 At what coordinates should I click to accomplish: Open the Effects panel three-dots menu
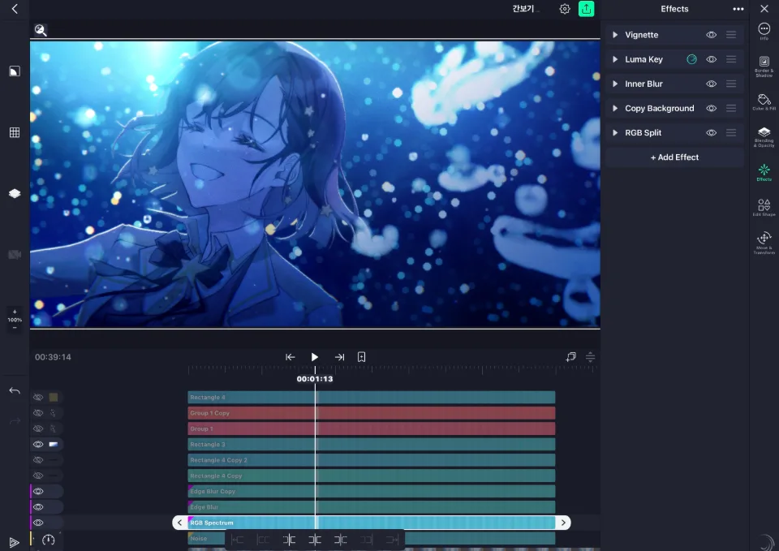pyautogui.click(x=738, y=9)
